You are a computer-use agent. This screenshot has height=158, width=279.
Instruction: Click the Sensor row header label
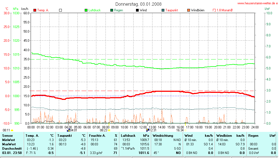pos(8,136)
